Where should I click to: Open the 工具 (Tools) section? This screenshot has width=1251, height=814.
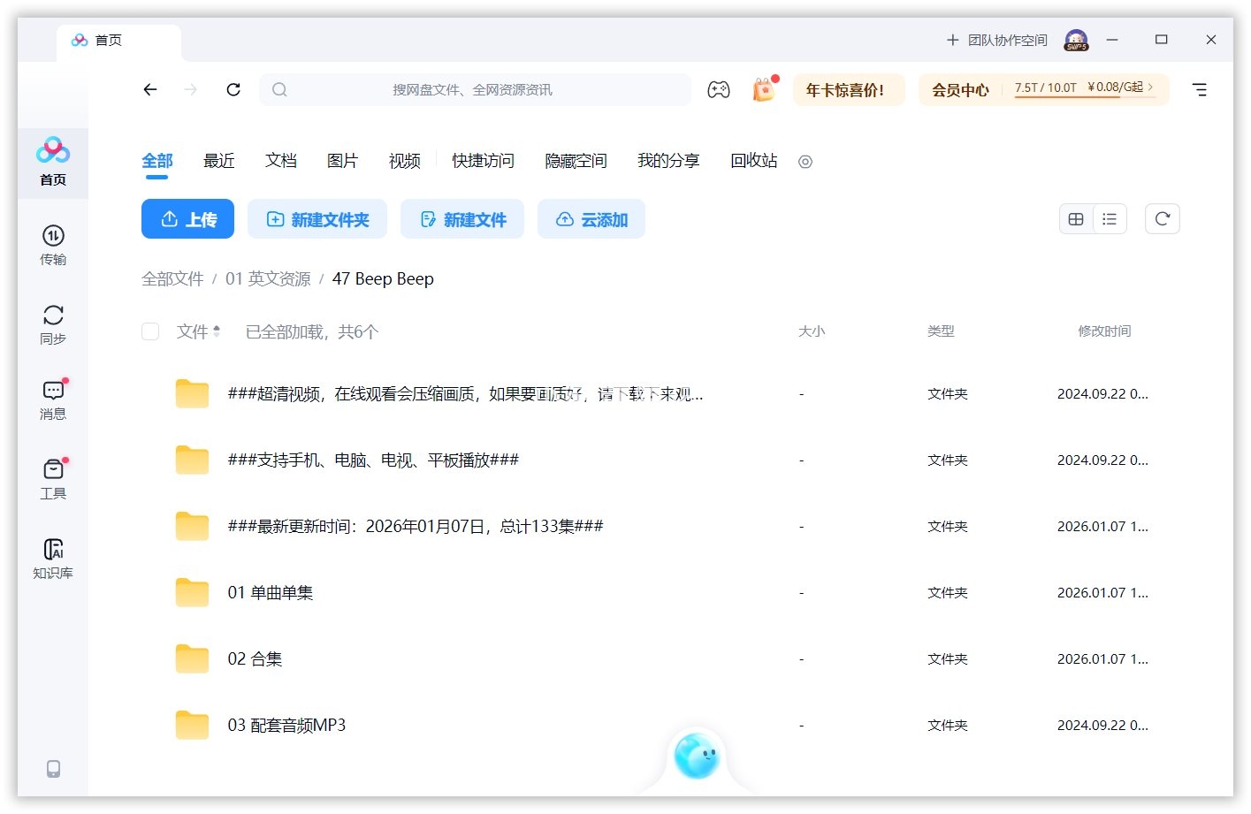coord(53,478)
